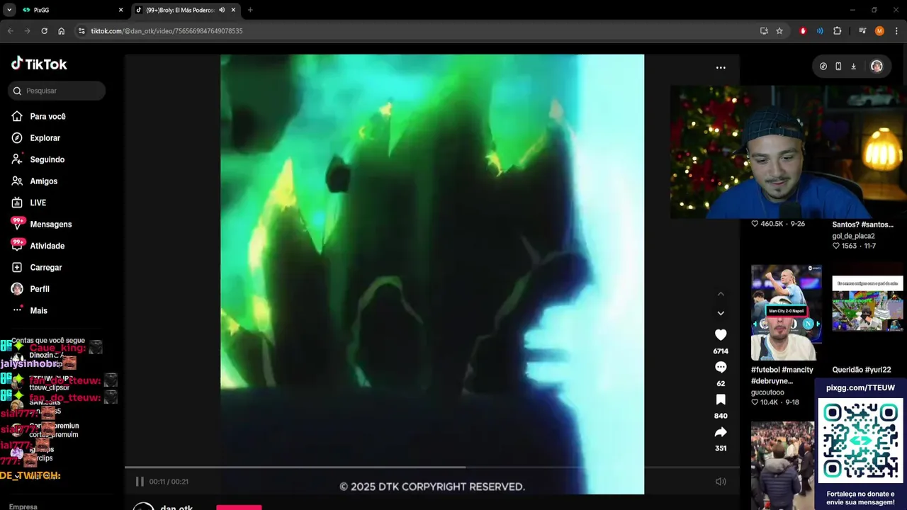The width and height of the screenshot is (907, 510).
Task: Go to the browser home page
Action: click(x=61, y=31)
